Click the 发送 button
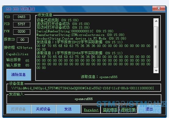Image resolution: width=169 pixels, height=118 pixels. point(68,109)
